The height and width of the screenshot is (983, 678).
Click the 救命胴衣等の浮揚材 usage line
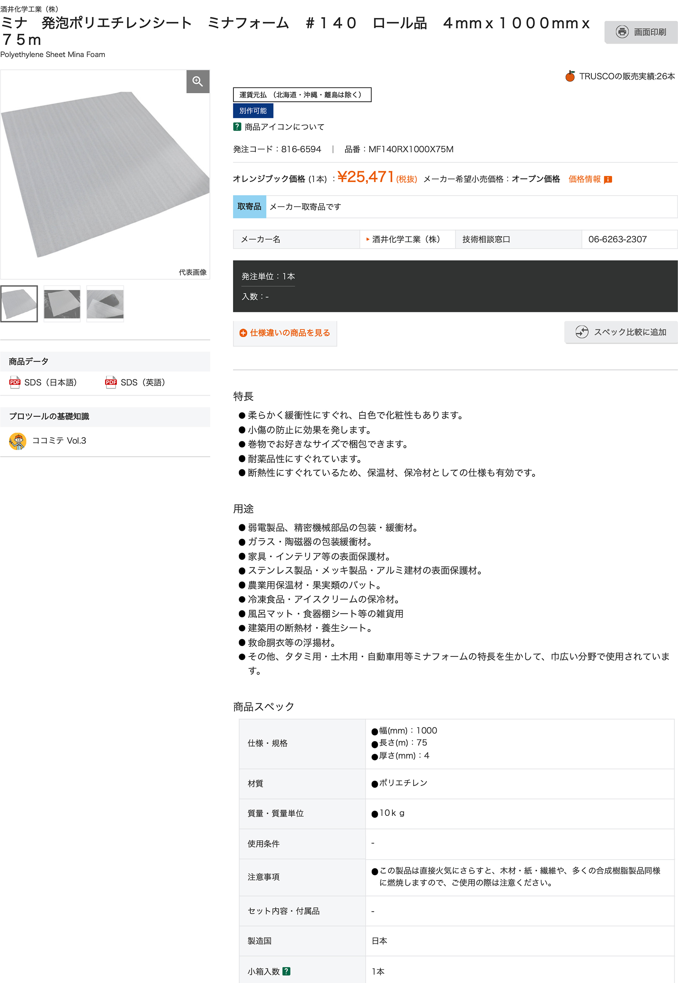tap(292, 642)
